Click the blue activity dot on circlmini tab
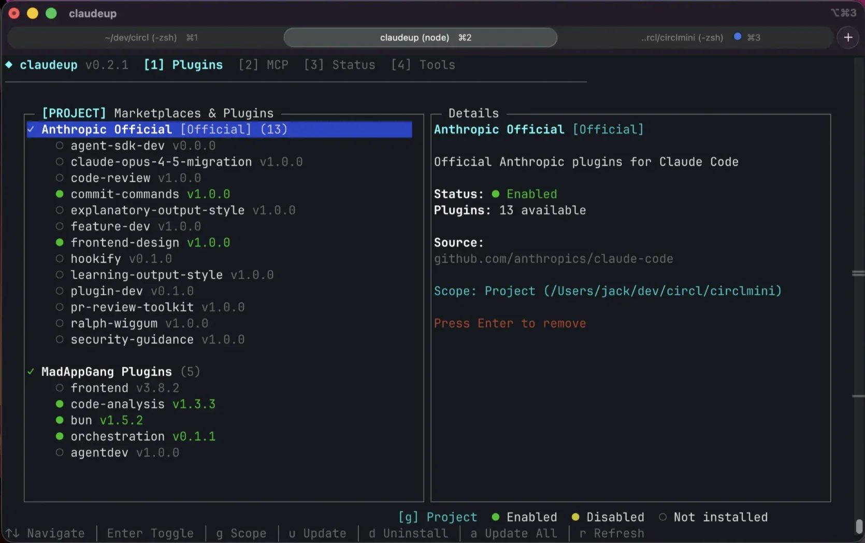This screenshot has height=543, width=865. pos(738,37)
